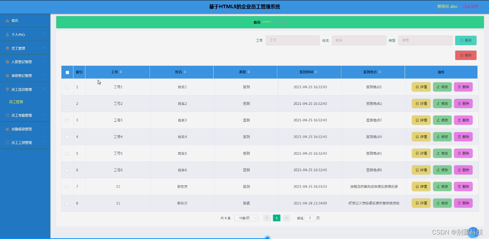Click 退出登录 in the top right corner
Screen dimensions: 489x239
pos(472,6)
